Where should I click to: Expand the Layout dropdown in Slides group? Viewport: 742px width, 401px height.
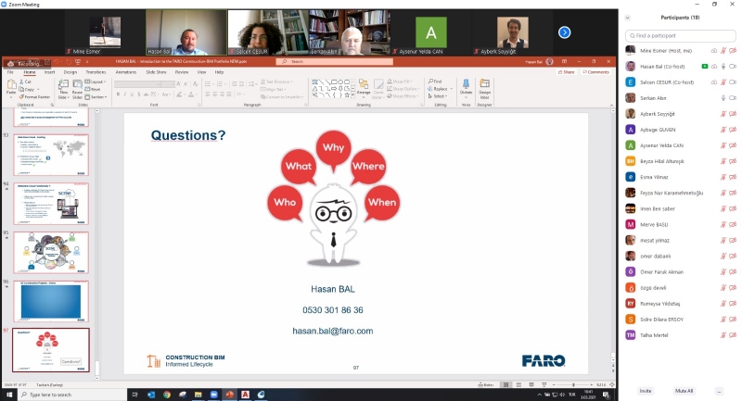(x=97, y=81)
